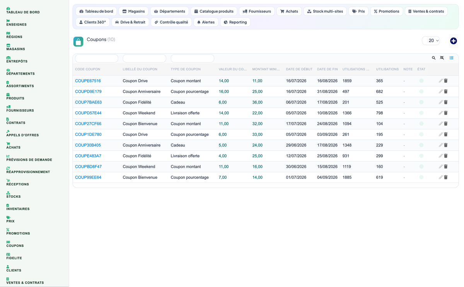Open the rows-per-page dropdown showing 20
This screenshot has height=287, width=464.
tap(431, 41)
